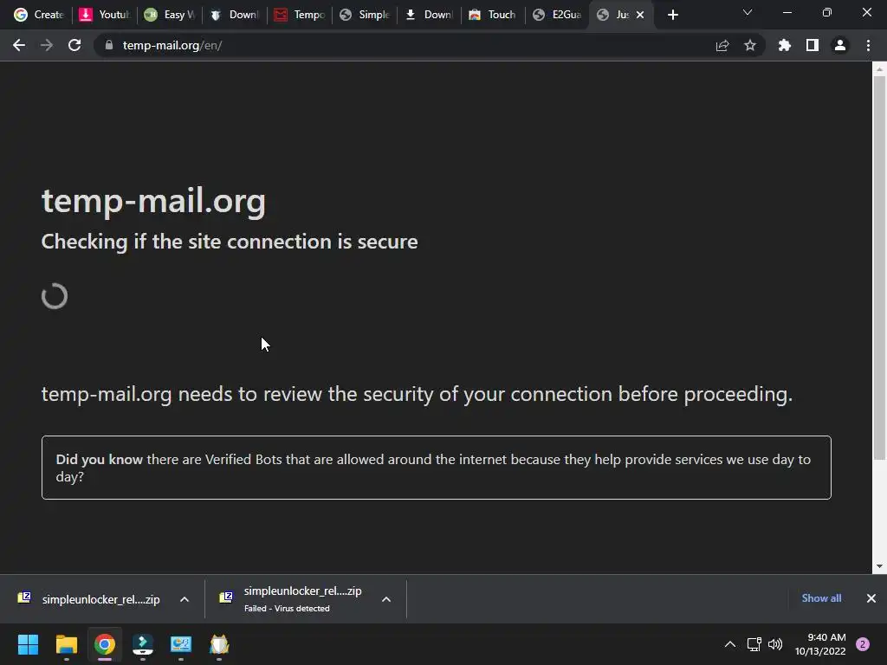Expand options for first simpleunlocker download
Image resolution: width=887 pixels, height=665 pixels.
coord(185,599)
